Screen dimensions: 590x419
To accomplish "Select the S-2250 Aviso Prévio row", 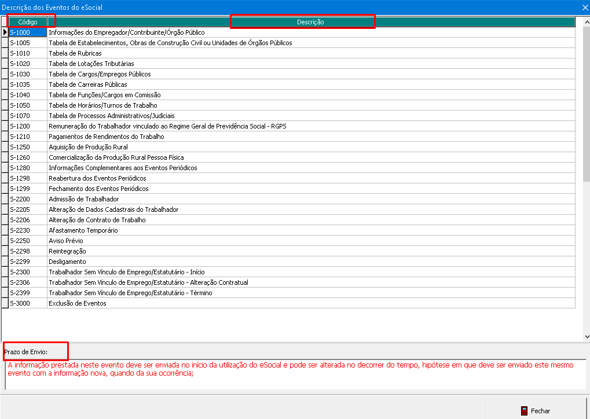I will (x=66, y=241).
